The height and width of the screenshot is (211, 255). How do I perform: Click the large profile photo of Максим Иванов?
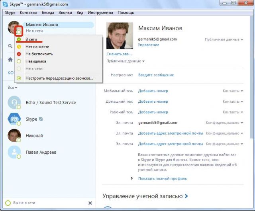tap(120, 35)
